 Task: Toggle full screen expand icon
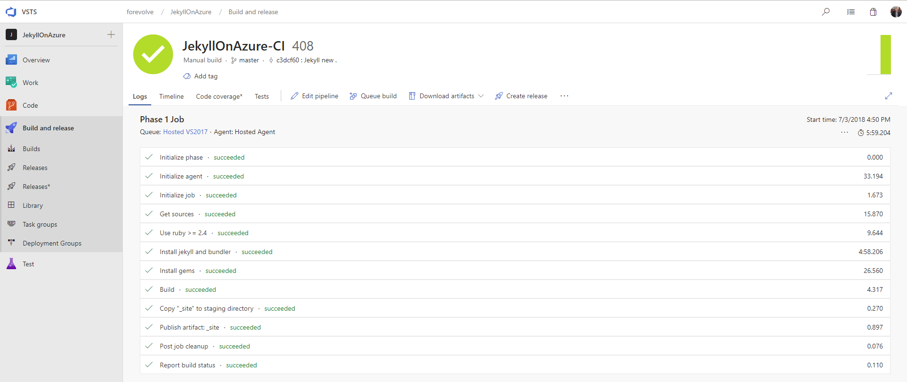pos(889,96)
